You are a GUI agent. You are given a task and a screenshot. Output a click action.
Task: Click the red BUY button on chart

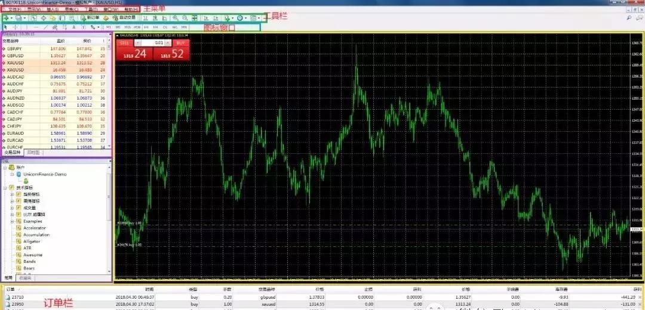coord(180,43)
